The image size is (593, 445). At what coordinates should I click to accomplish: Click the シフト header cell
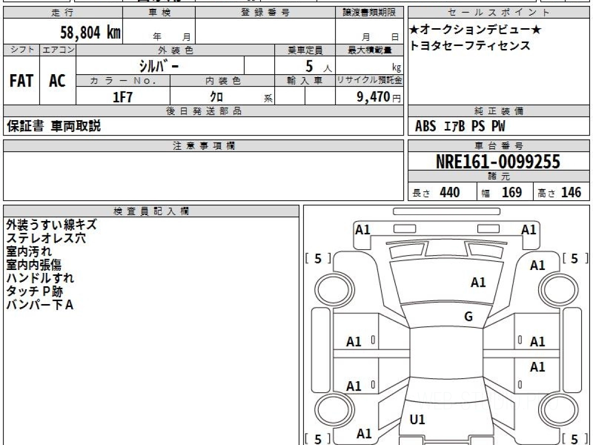point(22,50)
